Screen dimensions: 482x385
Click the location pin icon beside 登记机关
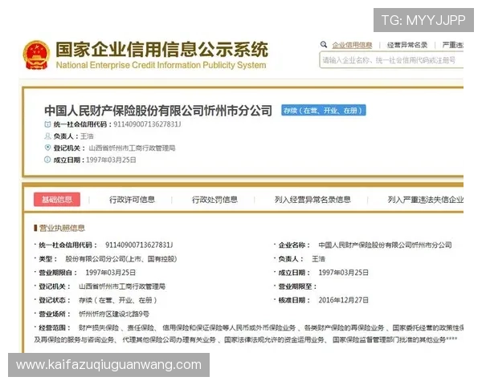click(x=47, y=148)
